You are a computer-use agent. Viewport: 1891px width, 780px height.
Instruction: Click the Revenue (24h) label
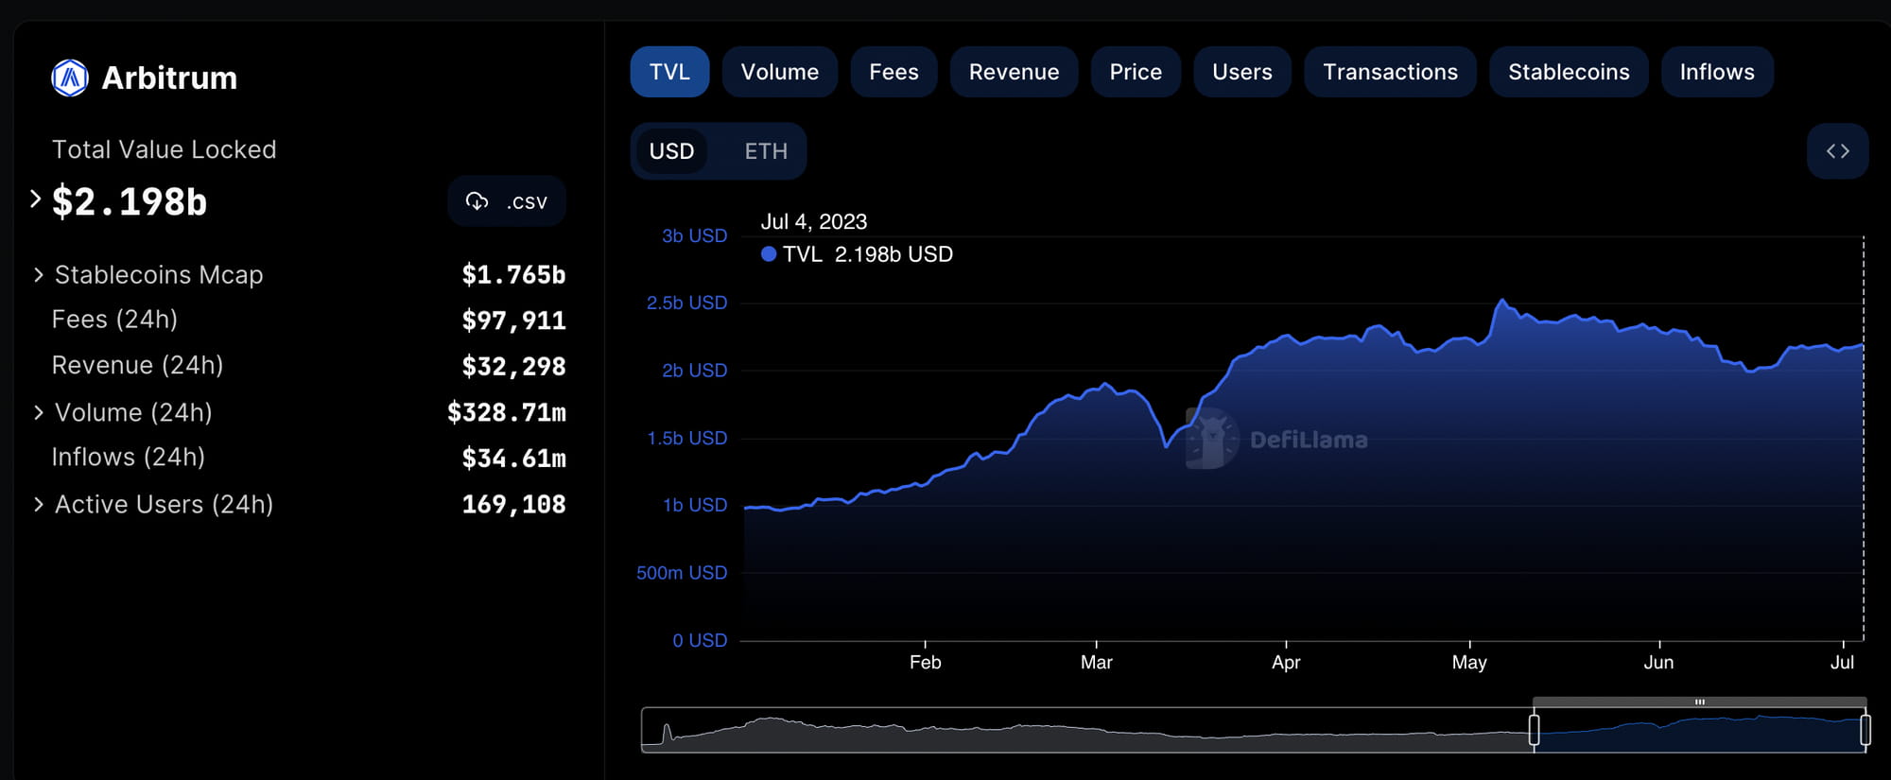pyautogui.click(x=137, y=365)
